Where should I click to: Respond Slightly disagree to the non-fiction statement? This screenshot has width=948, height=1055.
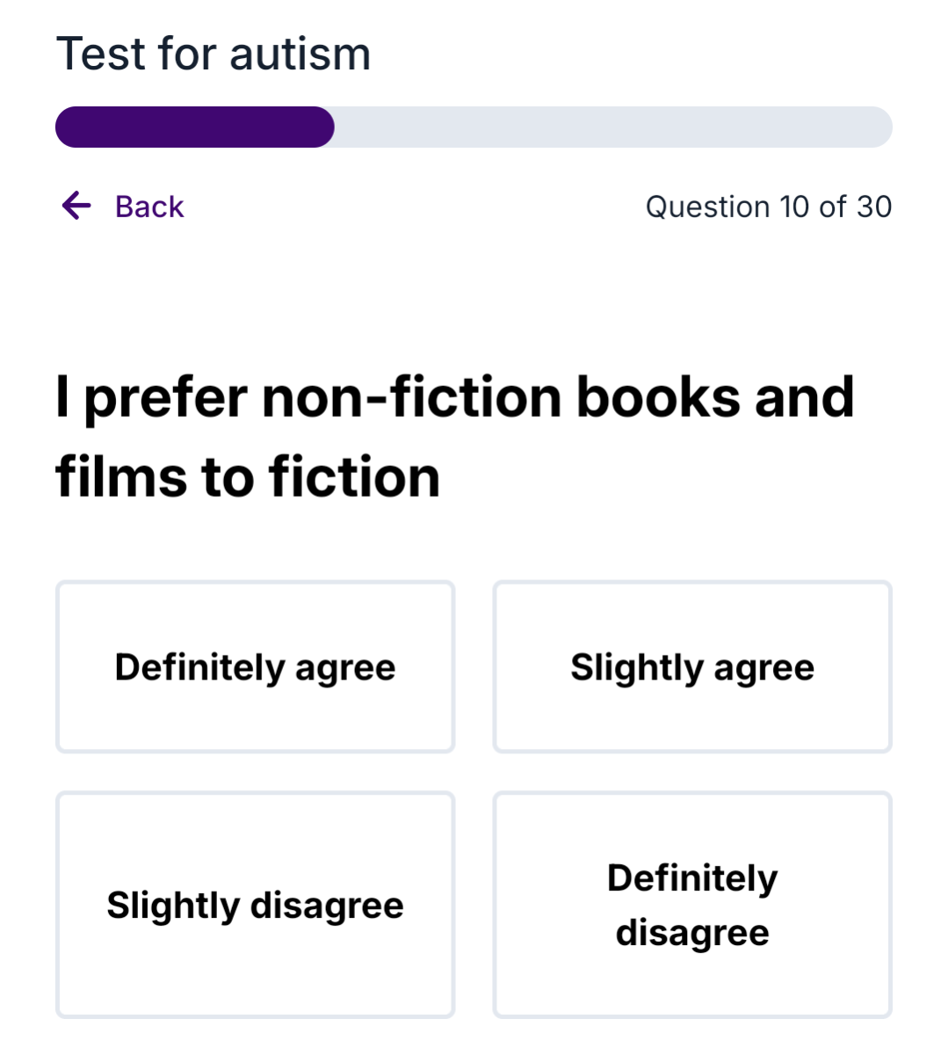(256, 905)
